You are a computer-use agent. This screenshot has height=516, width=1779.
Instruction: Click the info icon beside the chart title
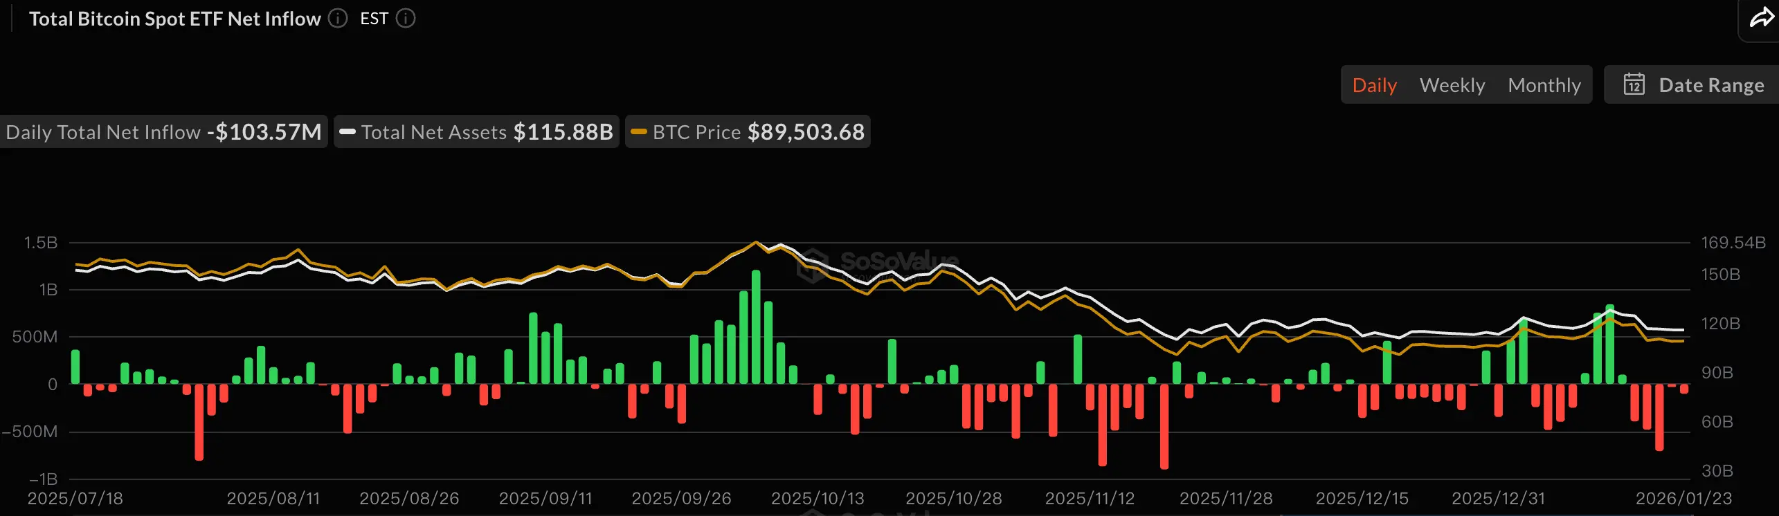coord(337,19)
